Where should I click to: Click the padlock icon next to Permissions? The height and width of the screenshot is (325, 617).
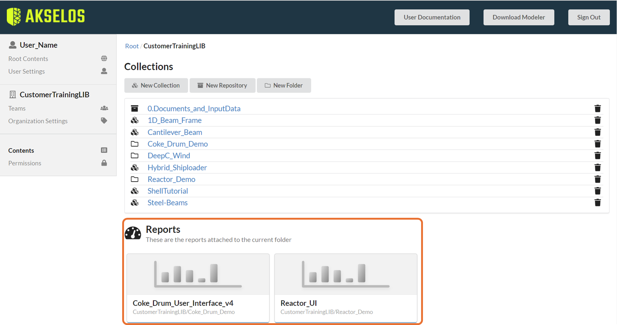pos(104,163)
